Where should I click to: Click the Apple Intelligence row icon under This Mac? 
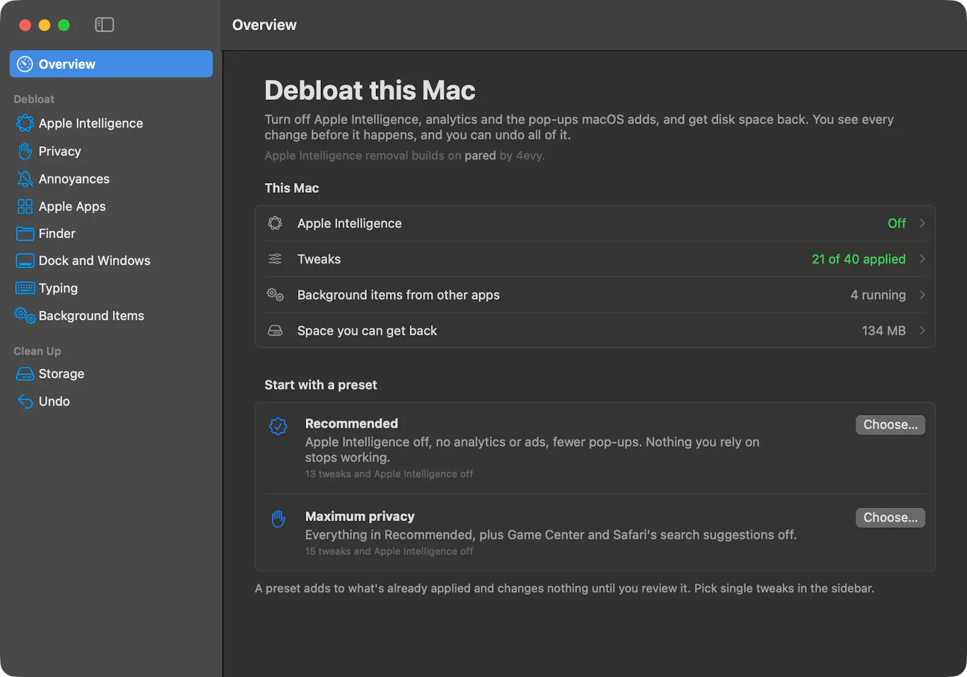coord(275,223)
